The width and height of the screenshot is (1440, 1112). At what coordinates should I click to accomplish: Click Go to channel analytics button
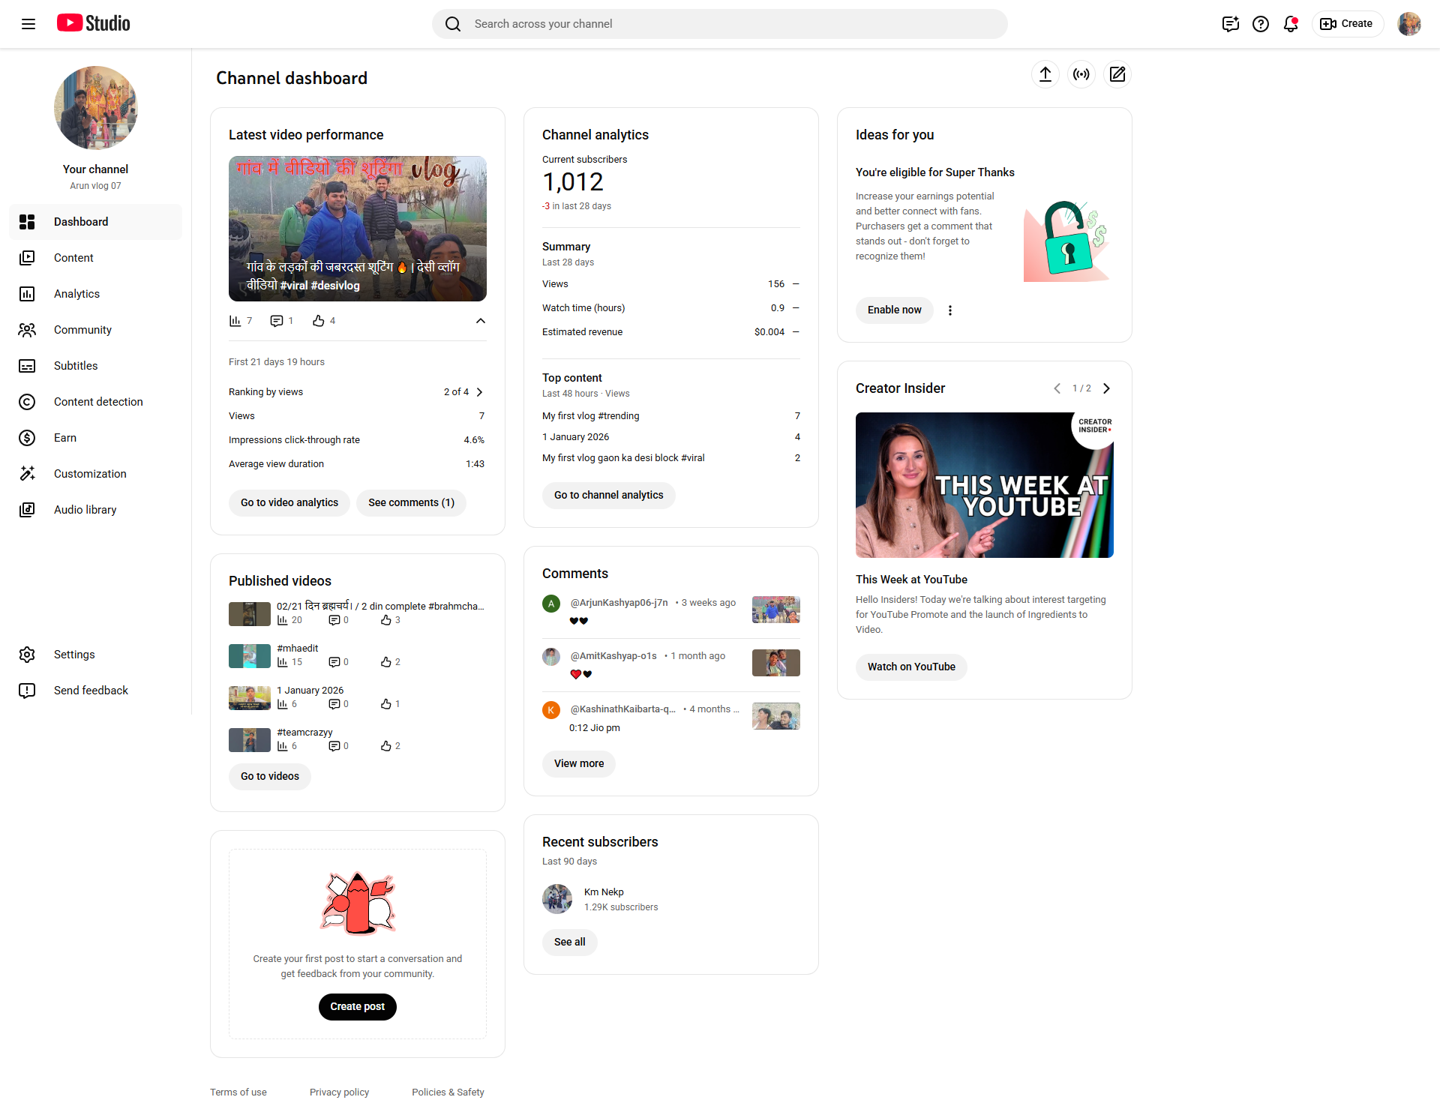click(608, 495)
